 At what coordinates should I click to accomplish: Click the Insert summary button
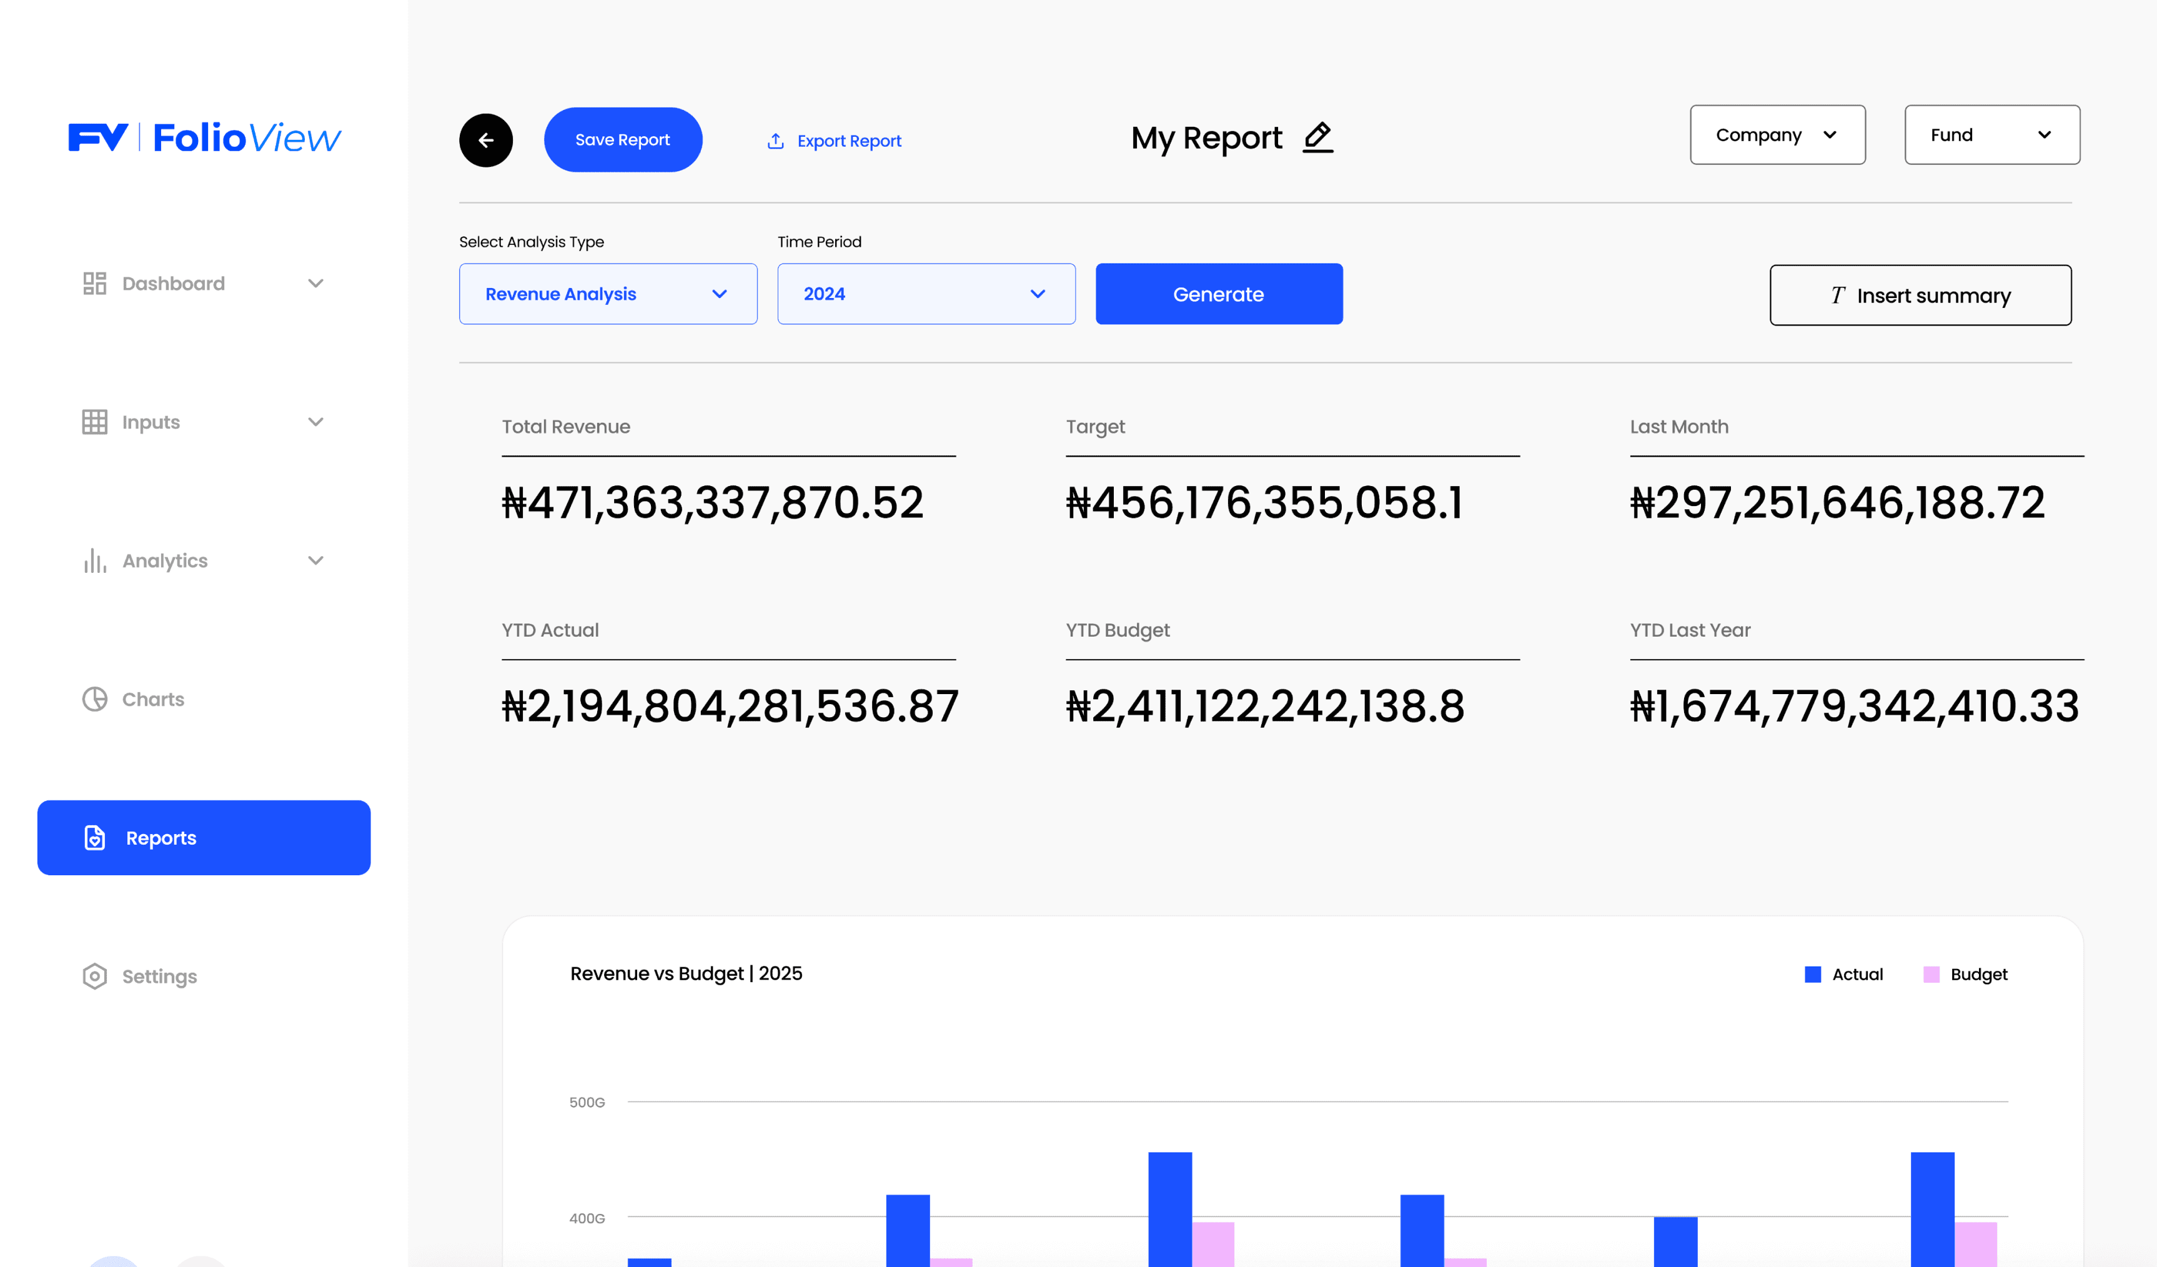pos(1920,296)
